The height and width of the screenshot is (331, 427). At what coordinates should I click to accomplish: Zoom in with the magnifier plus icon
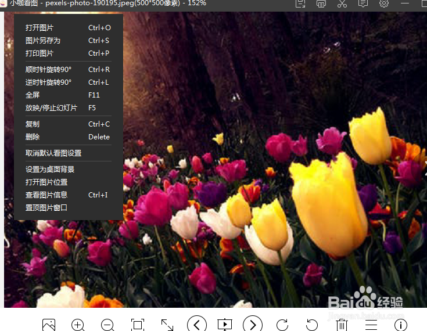(78, 325)
